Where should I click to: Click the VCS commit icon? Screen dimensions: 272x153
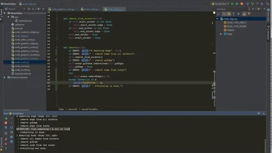[x=252, y=4]
